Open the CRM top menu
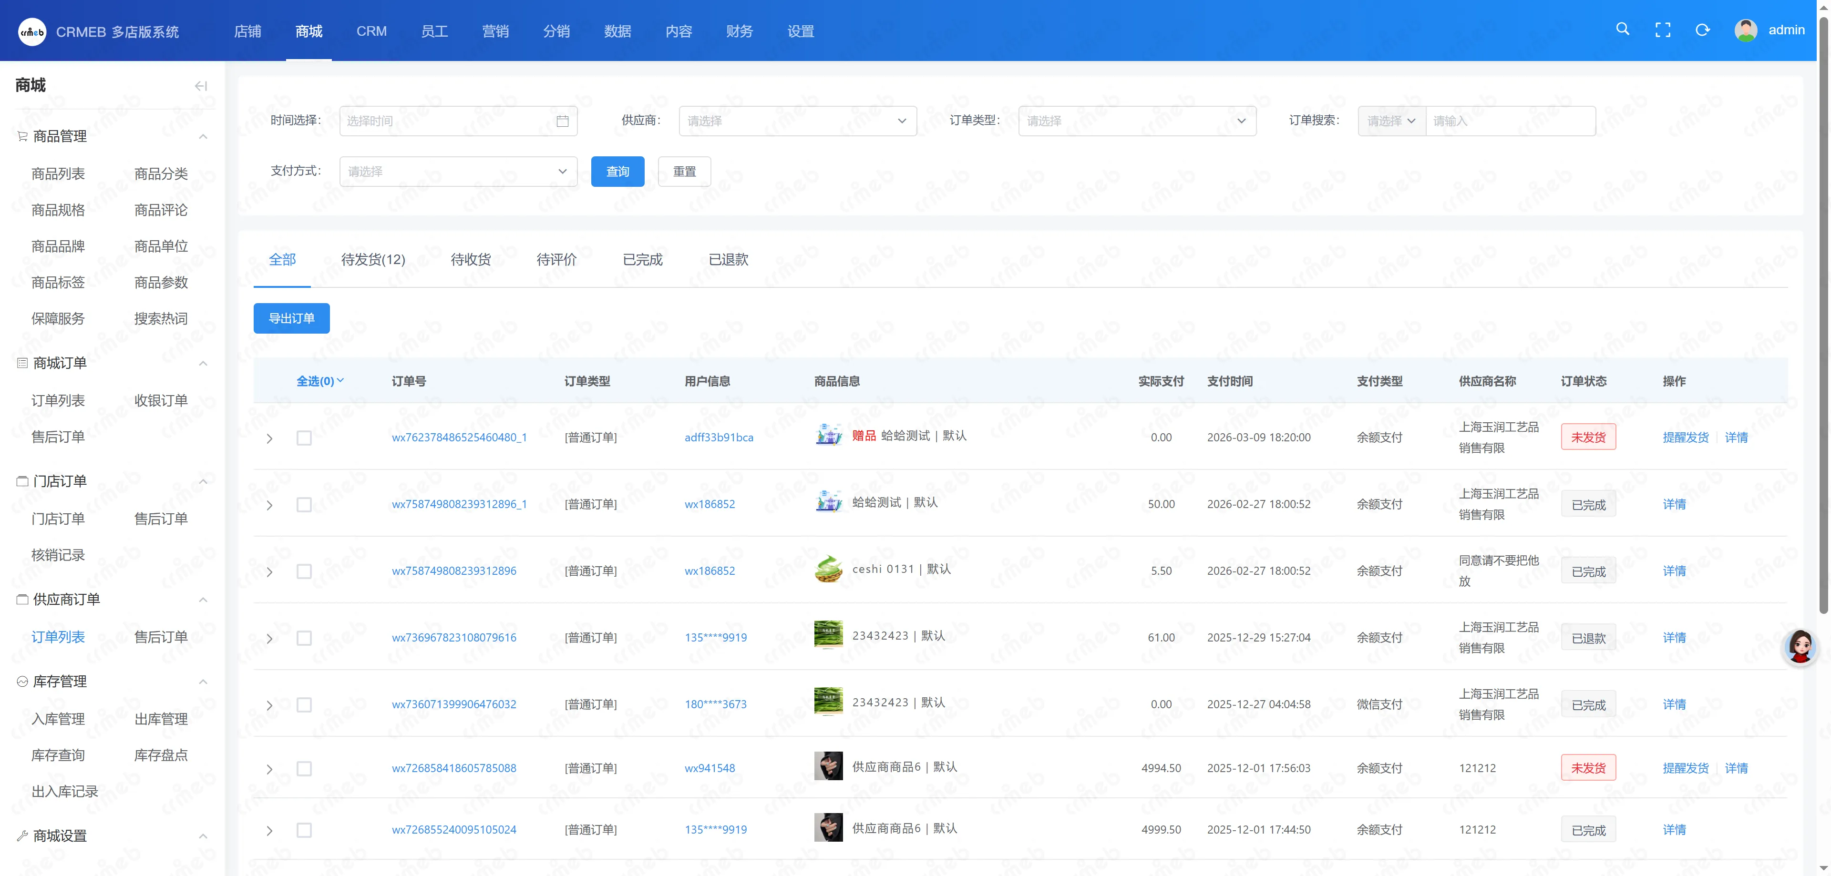 pos(372,31)
